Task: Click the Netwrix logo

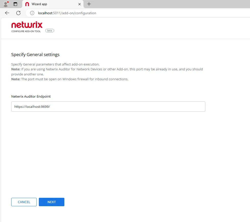Action: click(x=27, y=25)
